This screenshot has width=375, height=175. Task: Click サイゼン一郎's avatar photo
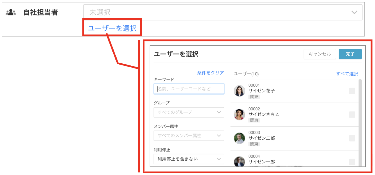pos(239,161)
